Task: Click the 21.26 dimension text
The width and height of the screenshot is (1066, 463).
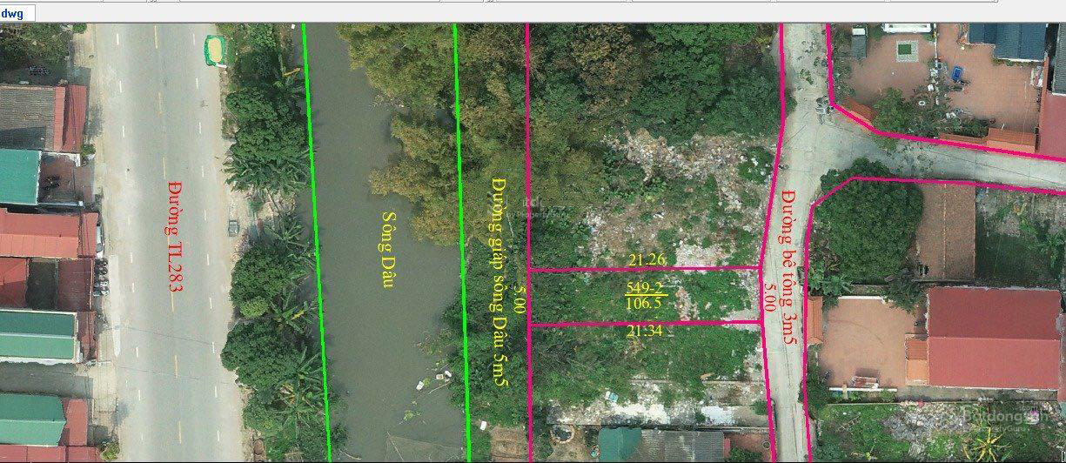Action: pos(647,258)
